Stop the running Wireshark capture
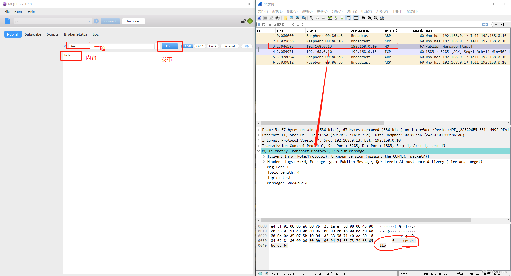 click(265, 18)
